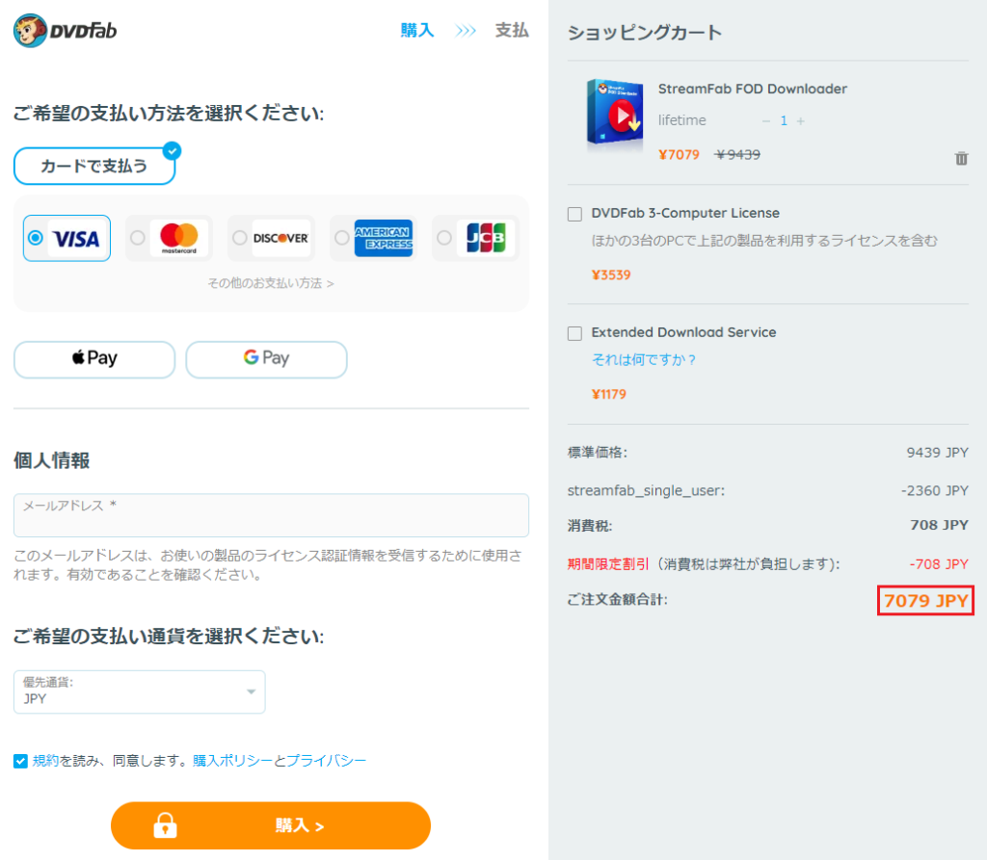Click the -2360 JPY discount value

pos(935,491)
